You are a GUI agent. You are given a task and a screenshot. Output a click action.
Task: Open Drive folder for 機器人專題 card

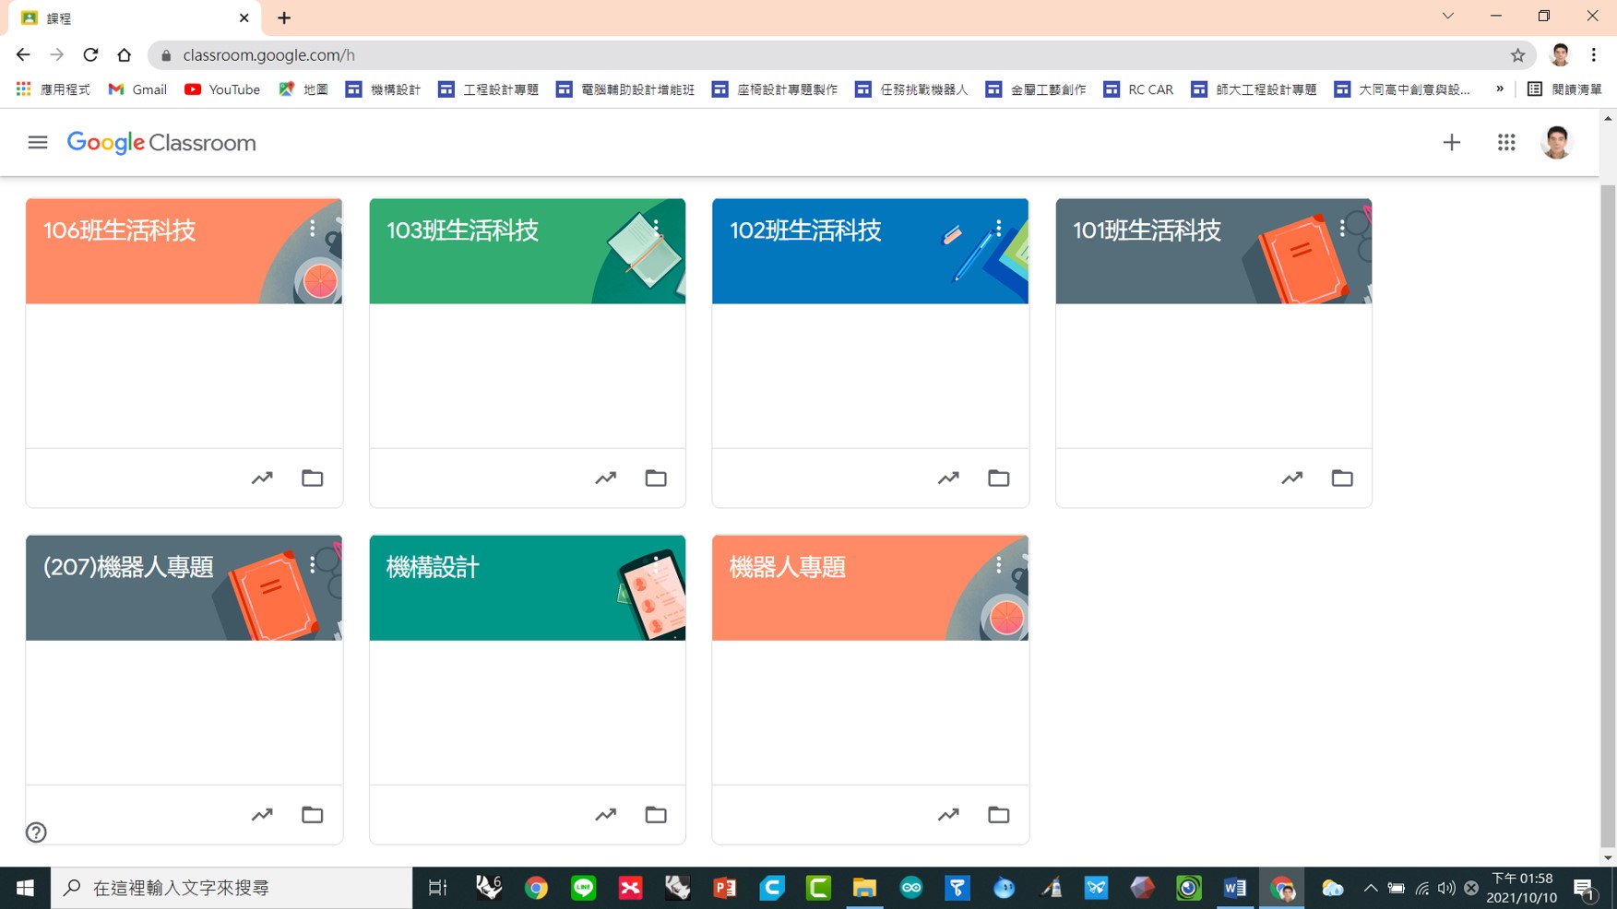(x=998, y=814)
